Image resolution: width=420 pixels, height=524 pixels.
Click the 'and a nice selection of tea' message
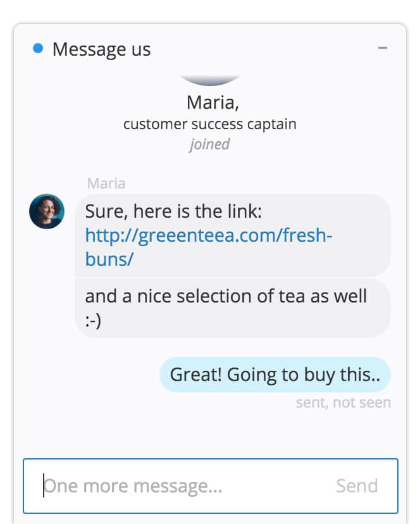233,308
